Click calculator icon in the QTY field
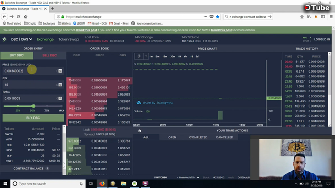Viewport: 335px width, 188px height. [x=60, y=85]
